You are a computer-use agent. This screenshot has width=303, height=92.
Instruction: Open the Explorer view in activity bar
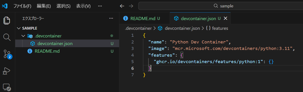tap(7, 20)
